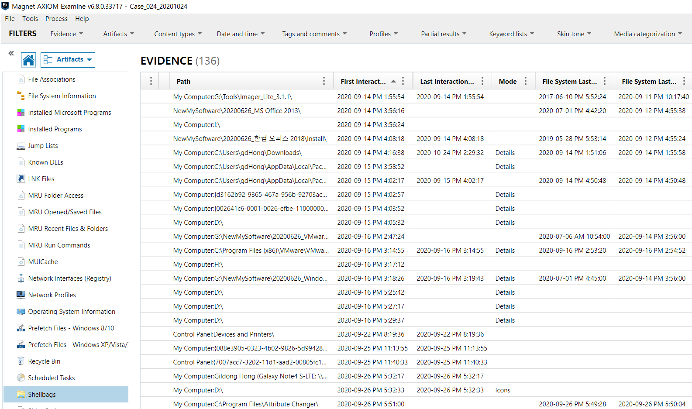Image resolution: width=692 pixels, height=409 pixels.
Task: Select the Galaxy Note4 S-LTE row
Action: pyautogui.click(x=416, y=376)
